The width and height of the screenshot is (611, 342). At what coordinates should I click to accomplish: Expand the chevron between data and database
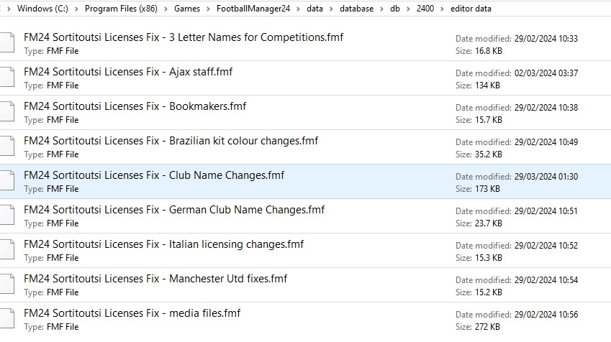coord(331,9)
